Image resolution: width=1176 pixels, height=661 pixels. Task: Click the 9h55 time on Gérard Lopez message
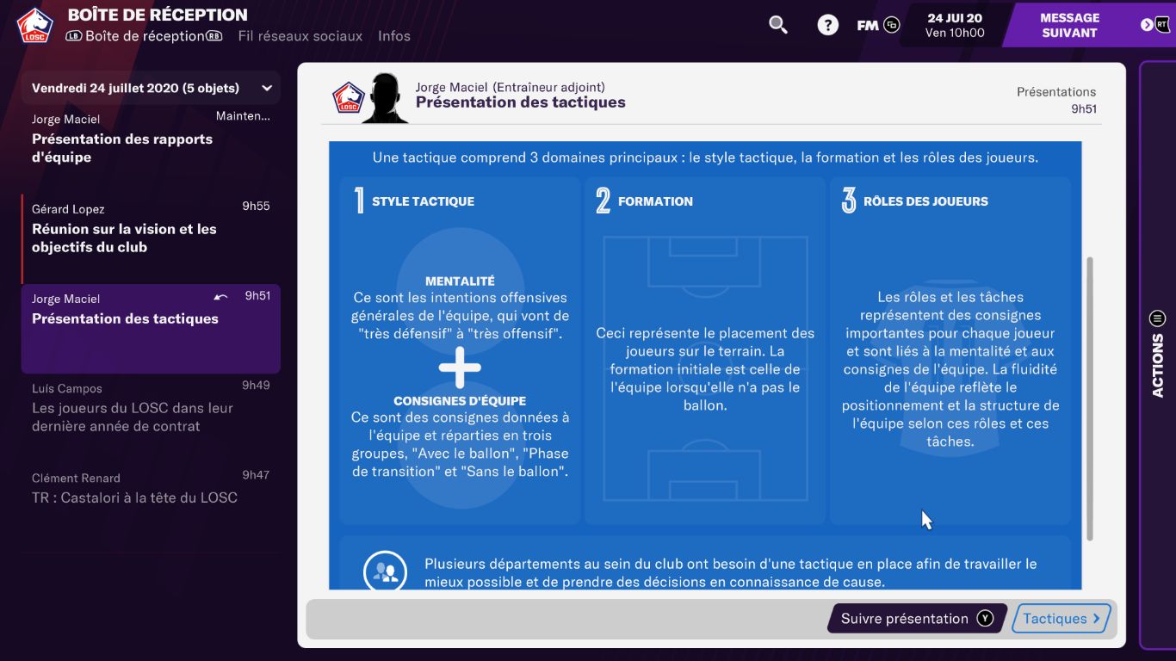[x=256, y=206]
